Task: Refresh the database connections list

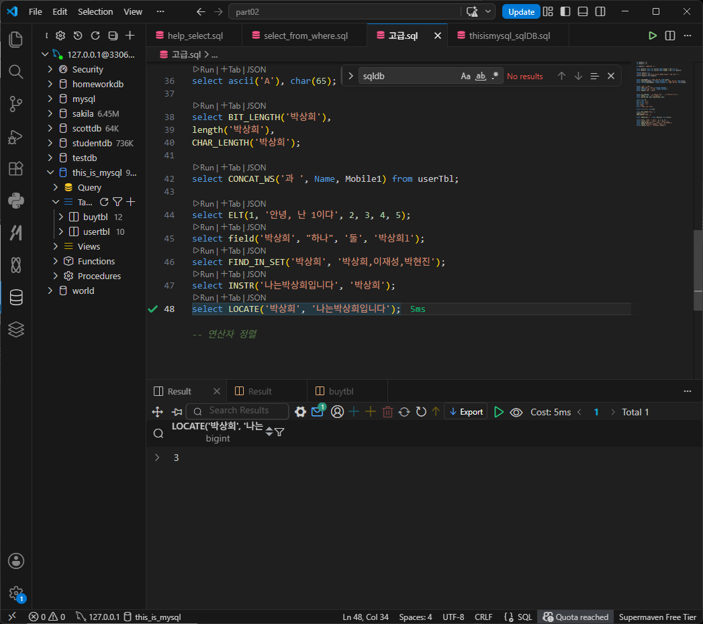Action: coord(95,36)
